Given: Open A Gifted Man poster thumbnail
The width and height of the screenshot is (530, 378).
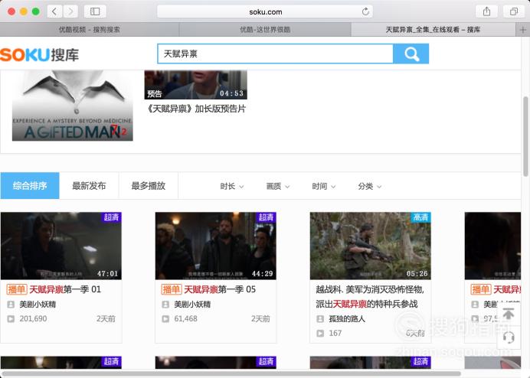Looking at the screenshot, I should (72, 106).
